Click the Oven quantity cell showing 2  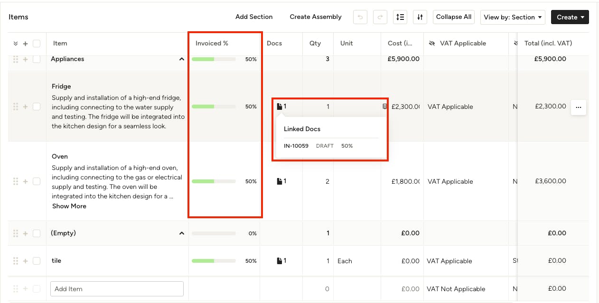328,181
